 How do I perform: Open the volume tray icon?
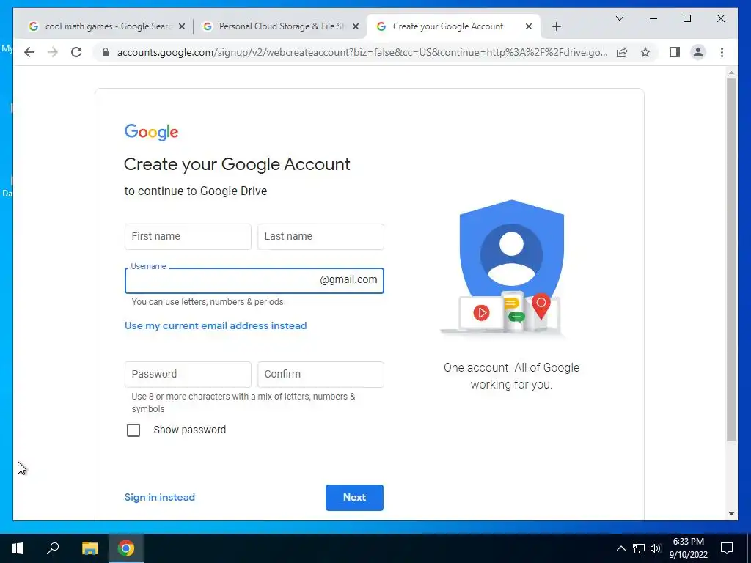pos(656,548)
